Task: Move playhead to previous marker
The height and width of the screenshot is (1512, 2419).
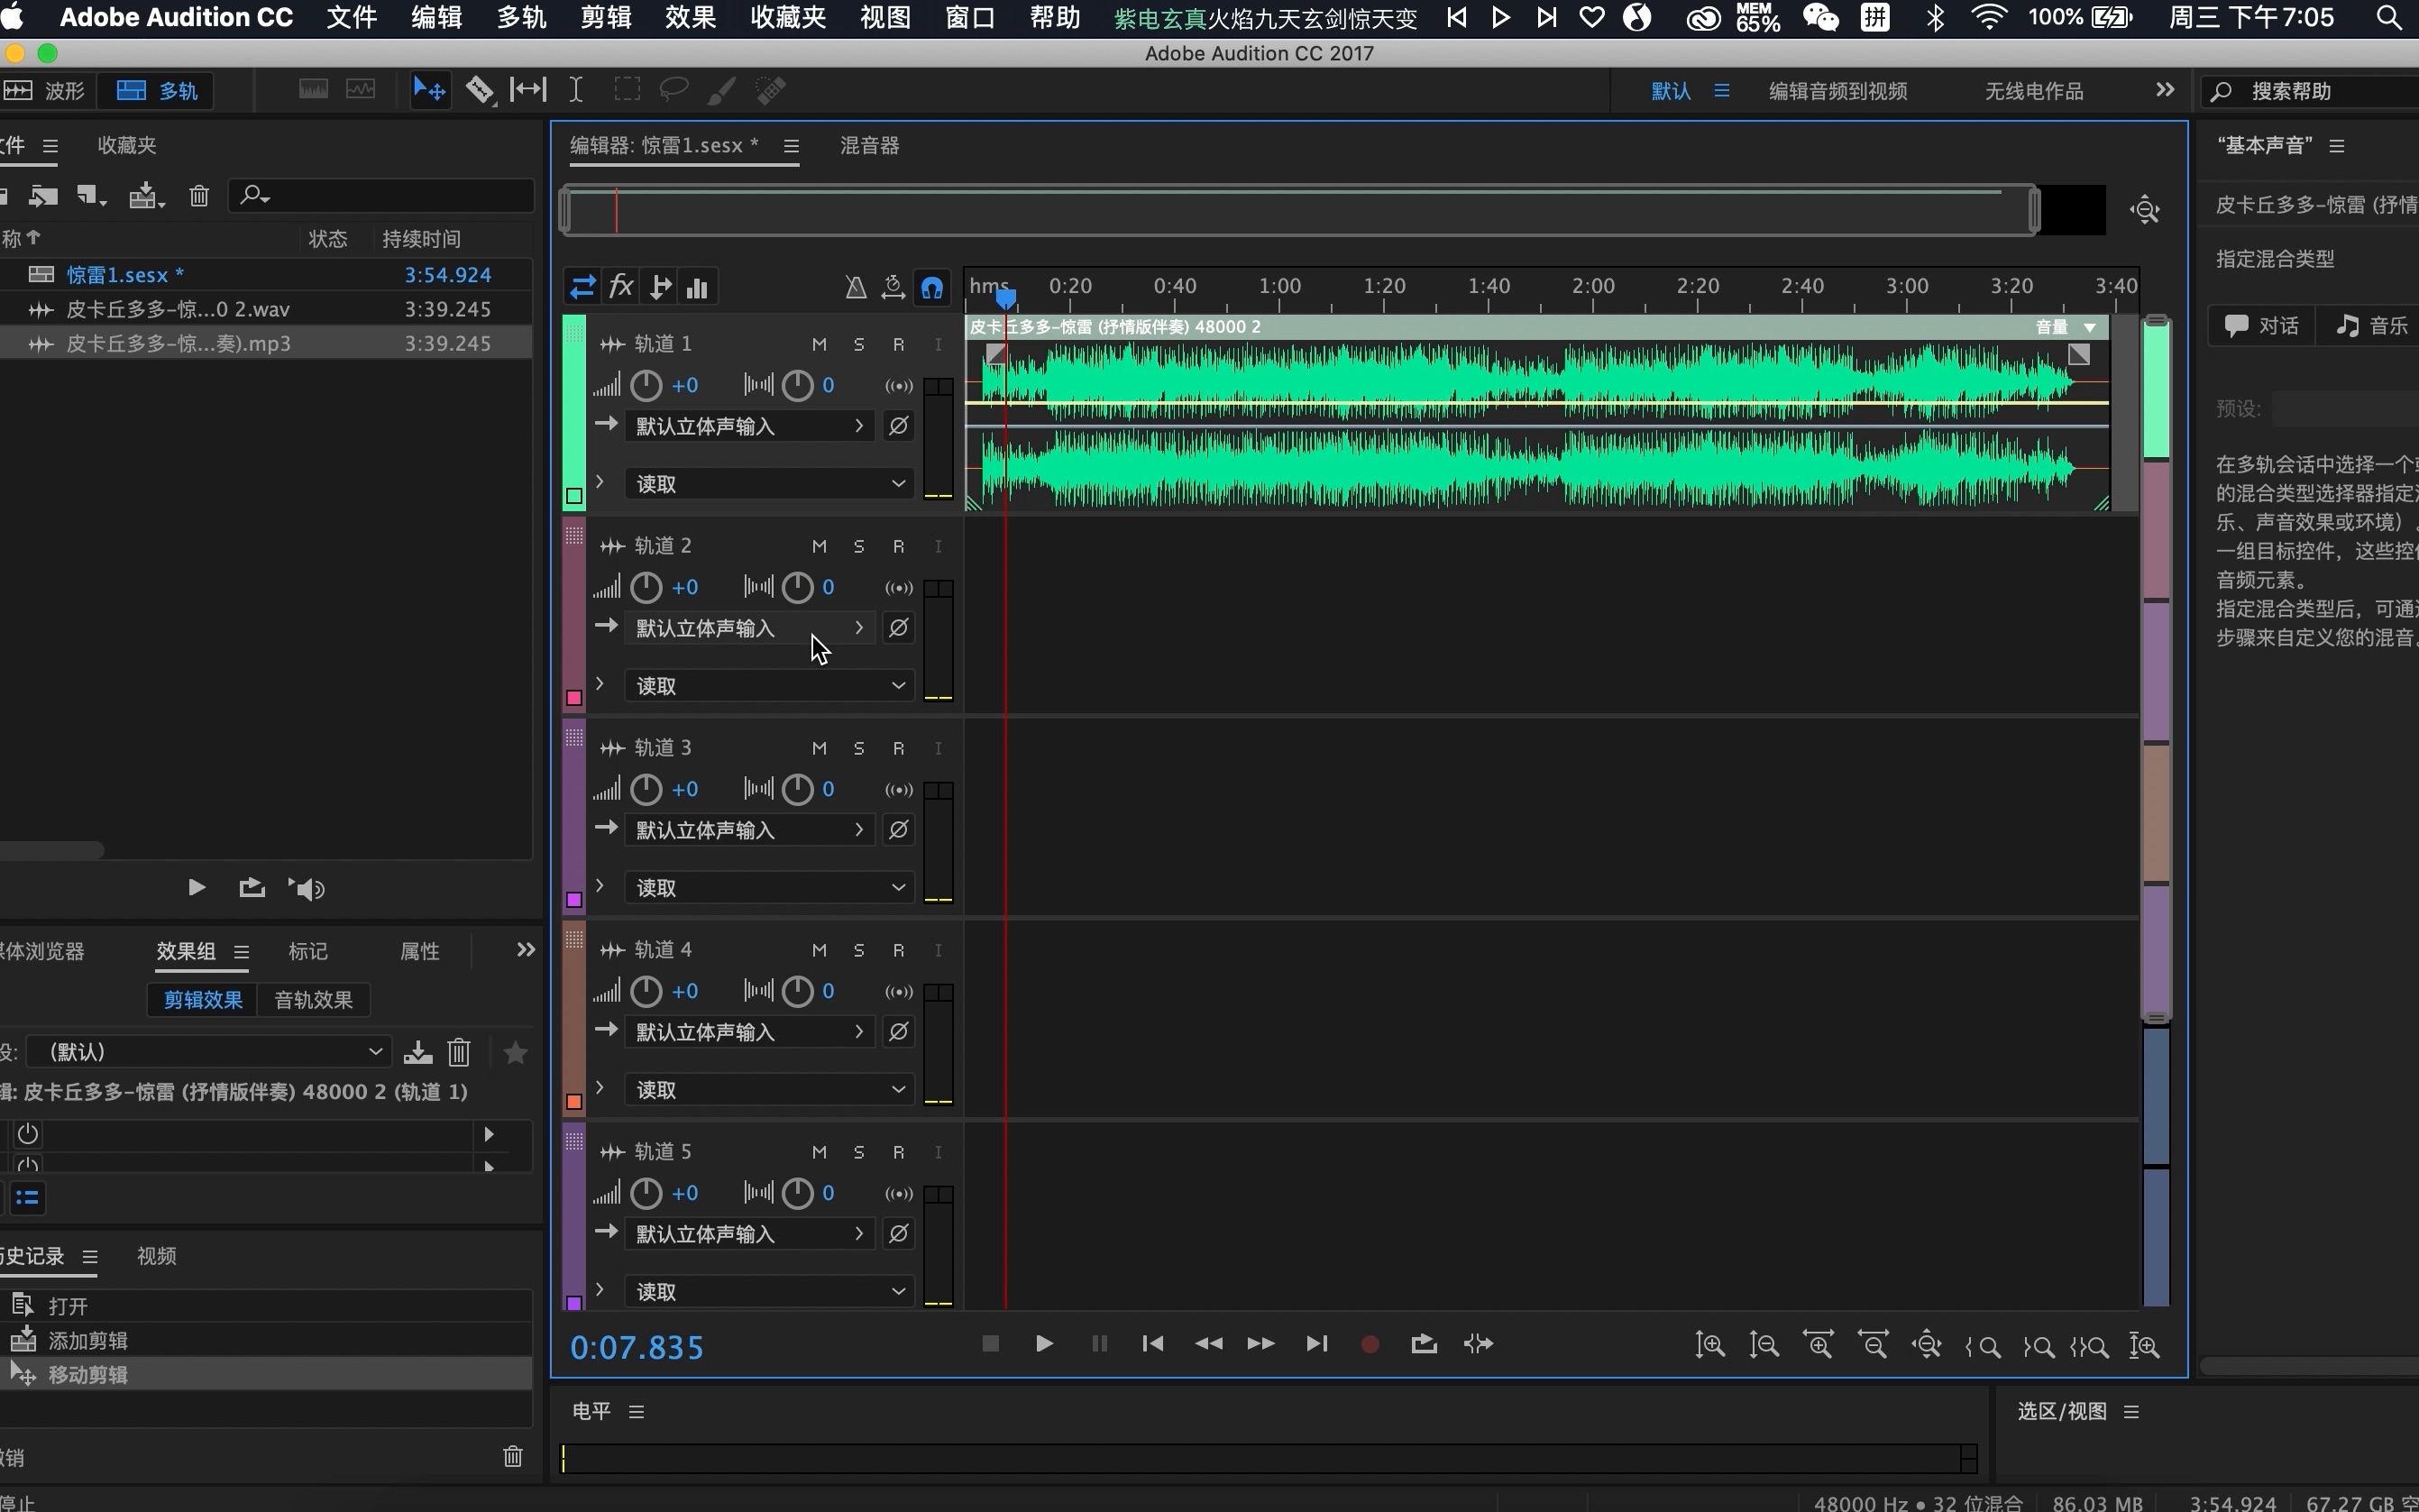Action: click(1152, 1344)
